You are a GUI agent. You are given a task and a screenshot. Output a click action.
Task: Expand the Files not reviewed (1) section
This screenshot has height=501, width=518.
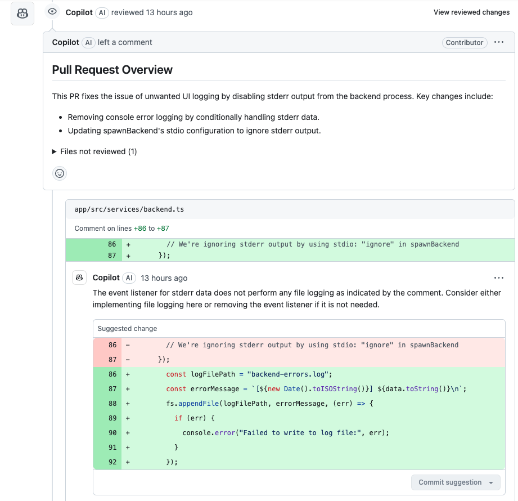(94, 151)
